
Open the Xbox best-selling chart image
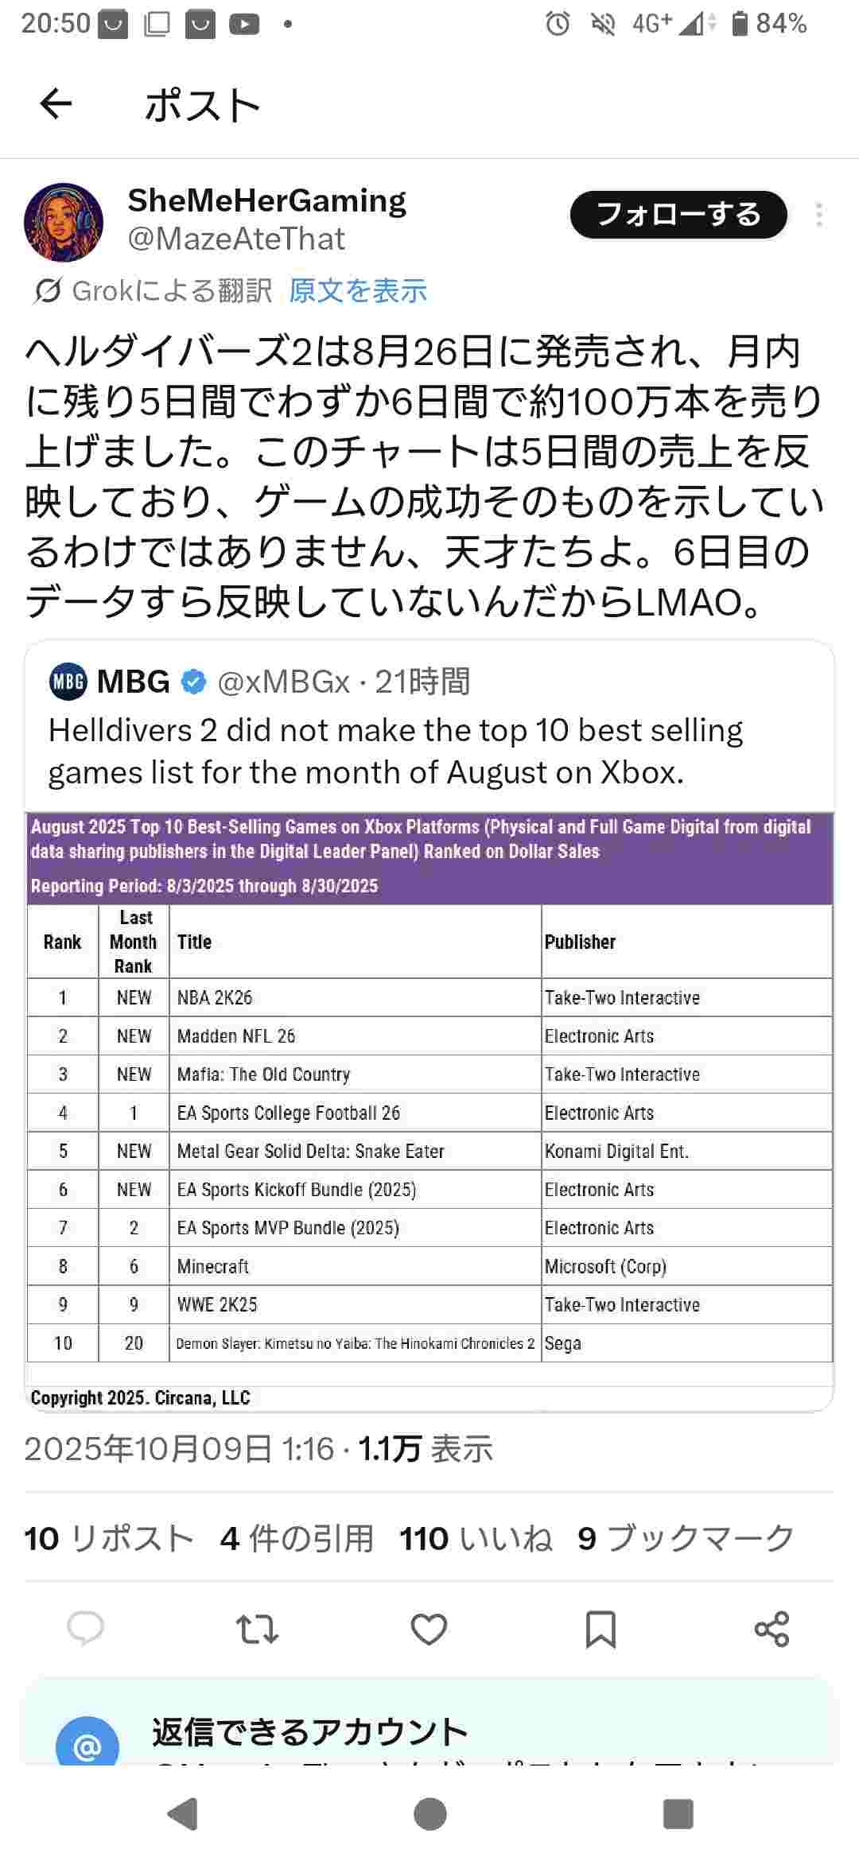pyautogui.click(x=429, y=1109)
